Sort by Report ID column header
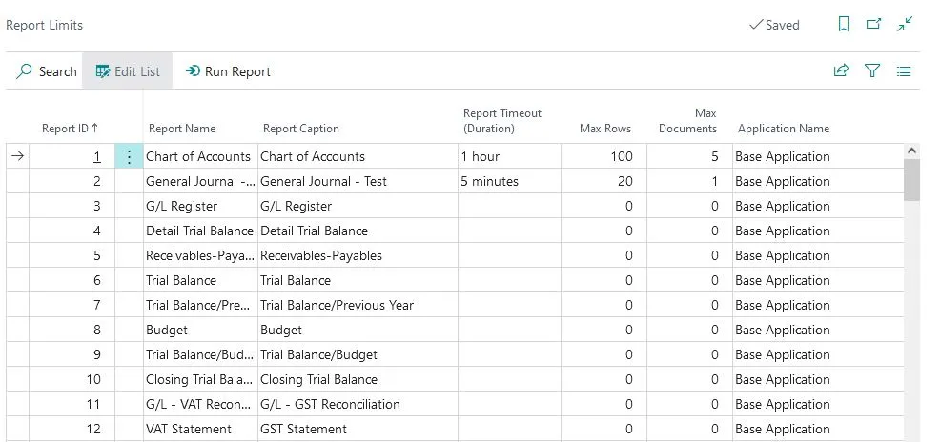 70,129
